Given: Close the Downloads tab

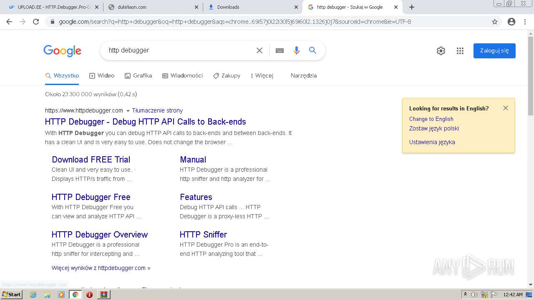Looking at the screenshot, I should [x=296, y=7].
